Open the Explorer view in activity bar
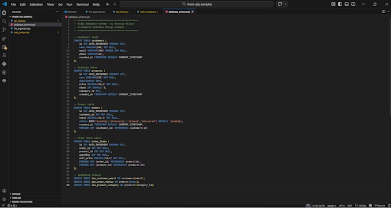Viewport: 391px width, 208px height. (x=4, y=13)
